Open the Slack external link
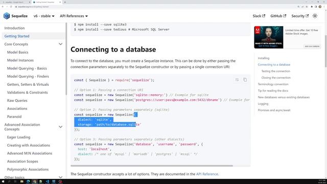Image resolution: width=327 pixels, height=184 pixels. (x=259, y=16)
